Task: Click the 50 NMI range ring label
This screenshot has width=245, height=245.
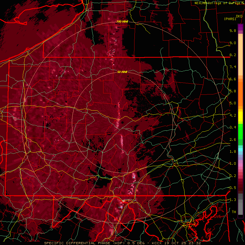Action: point(122,72)
